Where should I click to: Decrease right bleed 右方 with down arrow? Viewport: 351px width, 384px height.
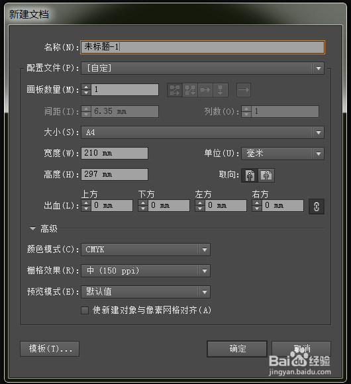[257, 209]
